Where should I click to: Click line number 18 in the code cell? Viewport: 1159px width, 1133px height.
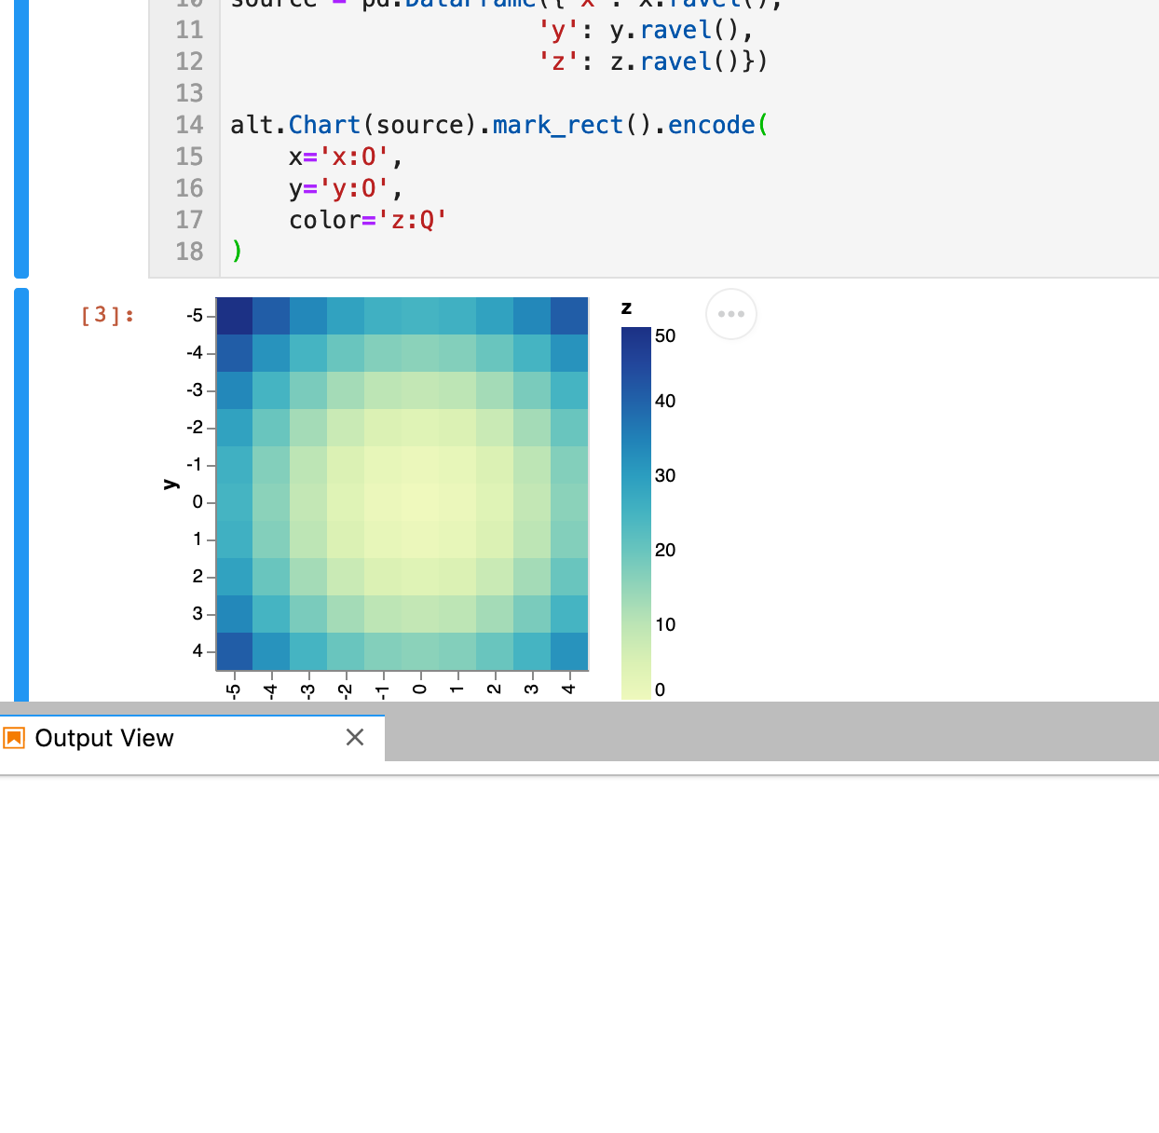(x=189, y=252)
